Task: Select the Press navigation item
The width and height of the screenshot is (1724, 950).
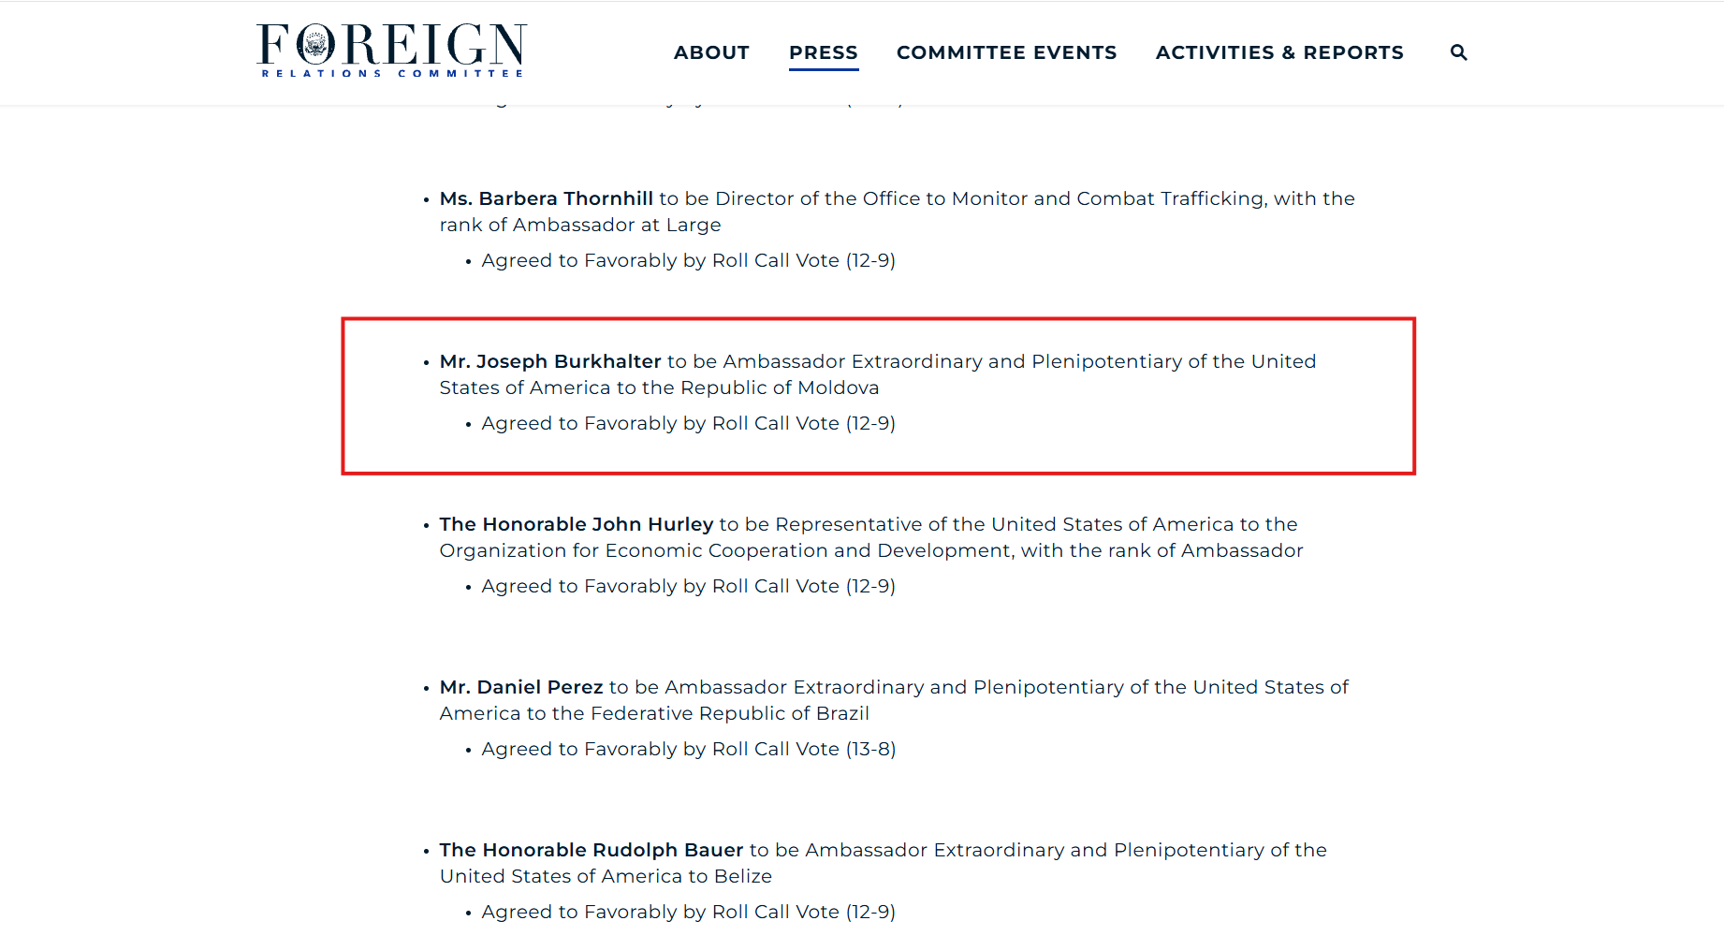Action: point(824,52)
